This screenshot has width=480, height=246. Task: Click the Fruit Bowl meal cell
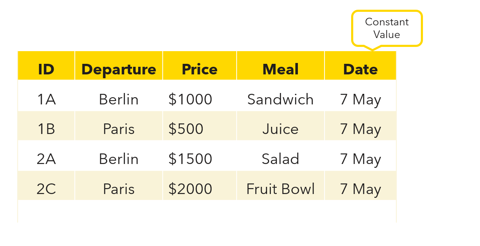coord(281,186)
